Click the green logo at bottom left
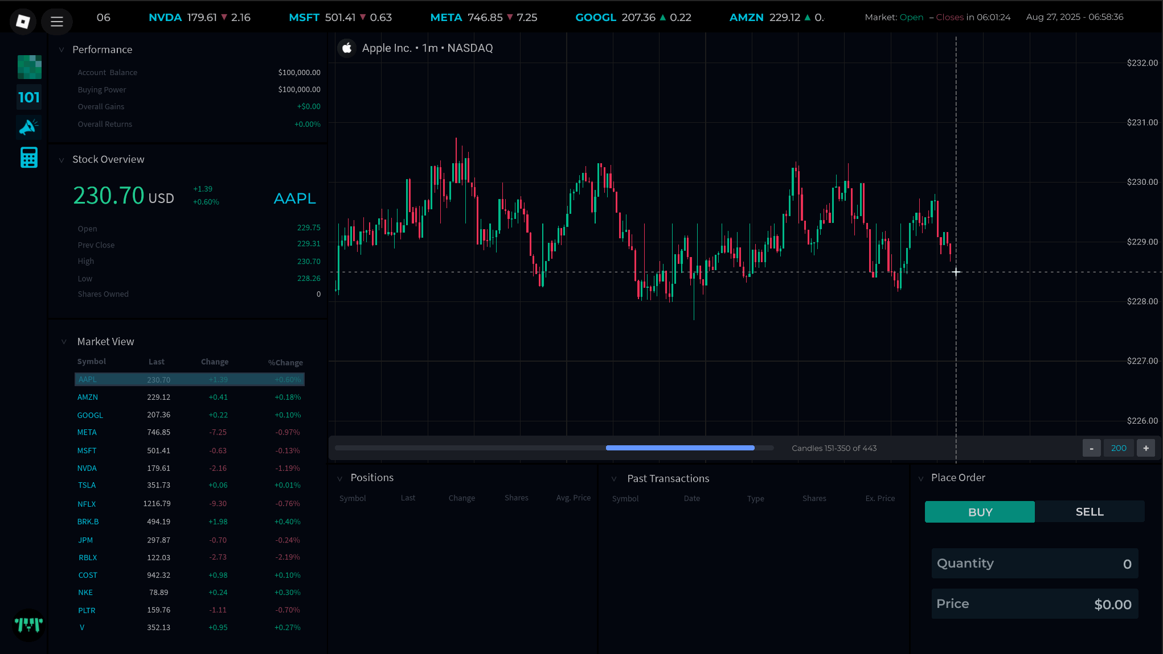This screenshot has width=1163, height=654. point(28,625)
